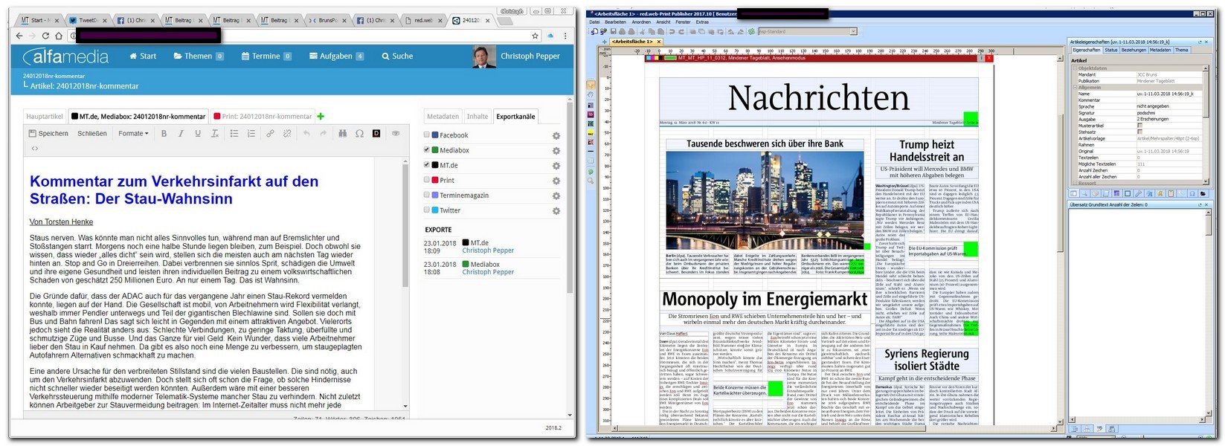This screenshot has height=446, width=1225.
Task: Click Omega icon in article properties toolbar
Action: tap(1192, 193)
